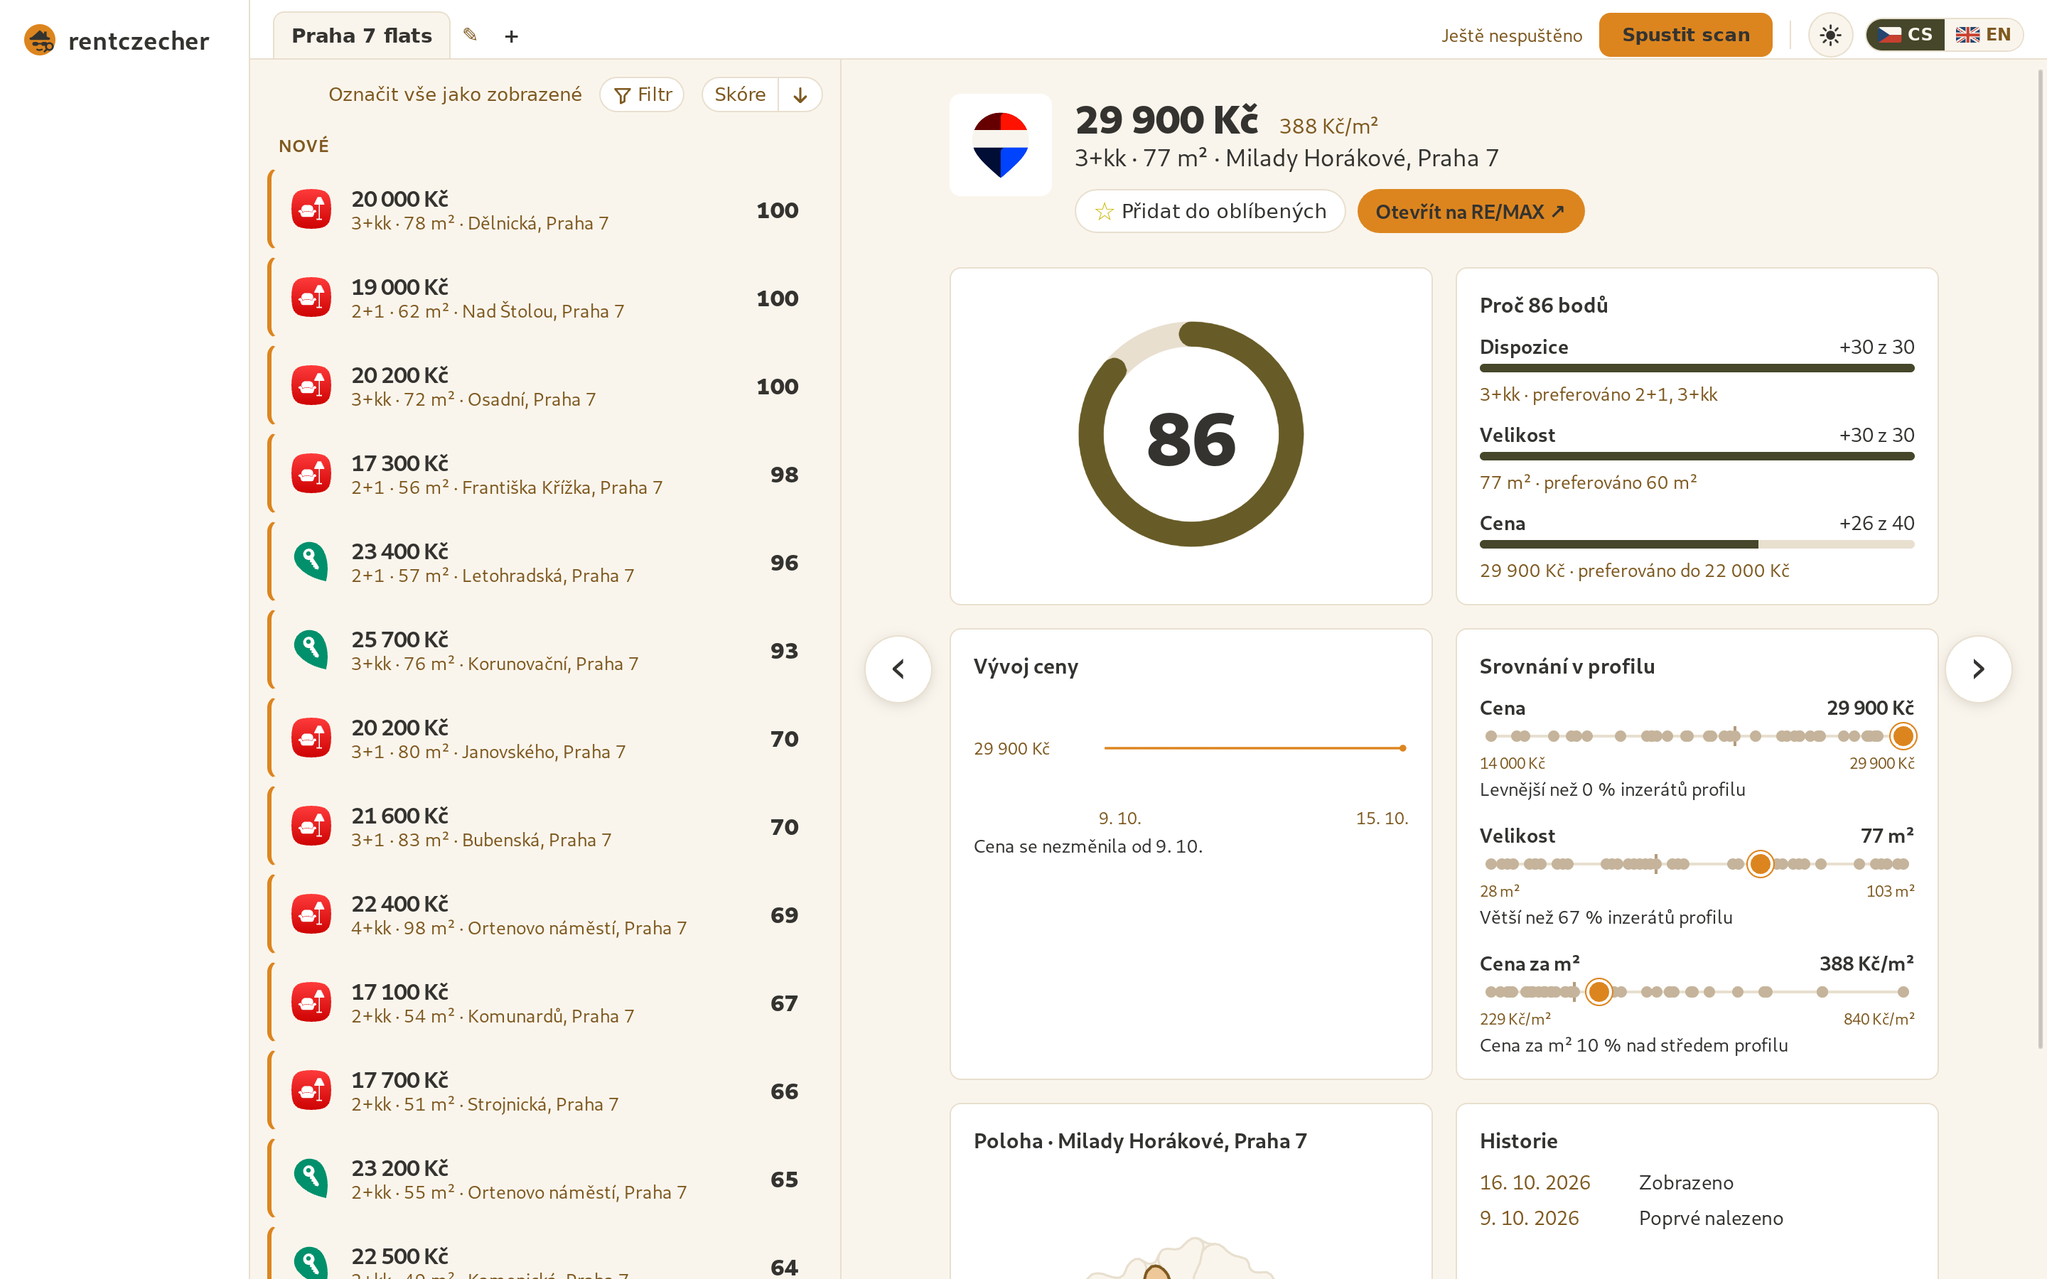Rename profile with the pencil icon
This screenshot has height=1279, width=2047.
[x=471, y=35]
